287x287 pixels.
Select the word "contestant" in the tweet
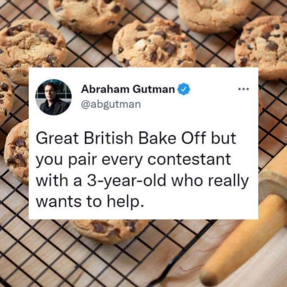pyautogui.click(x=189, y=159)
